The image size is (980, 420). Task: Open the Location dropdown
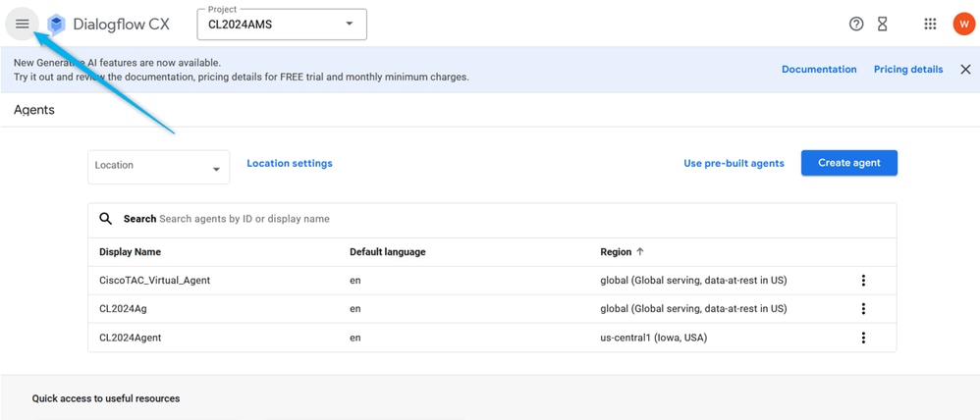coord(159,167)
